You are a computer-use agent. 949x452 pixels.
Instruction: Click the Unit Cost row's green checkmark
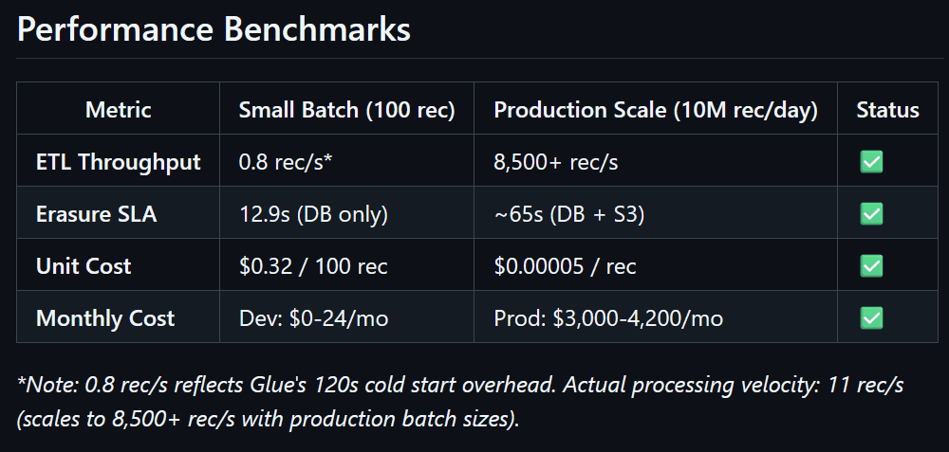click(x=871, y=266)
